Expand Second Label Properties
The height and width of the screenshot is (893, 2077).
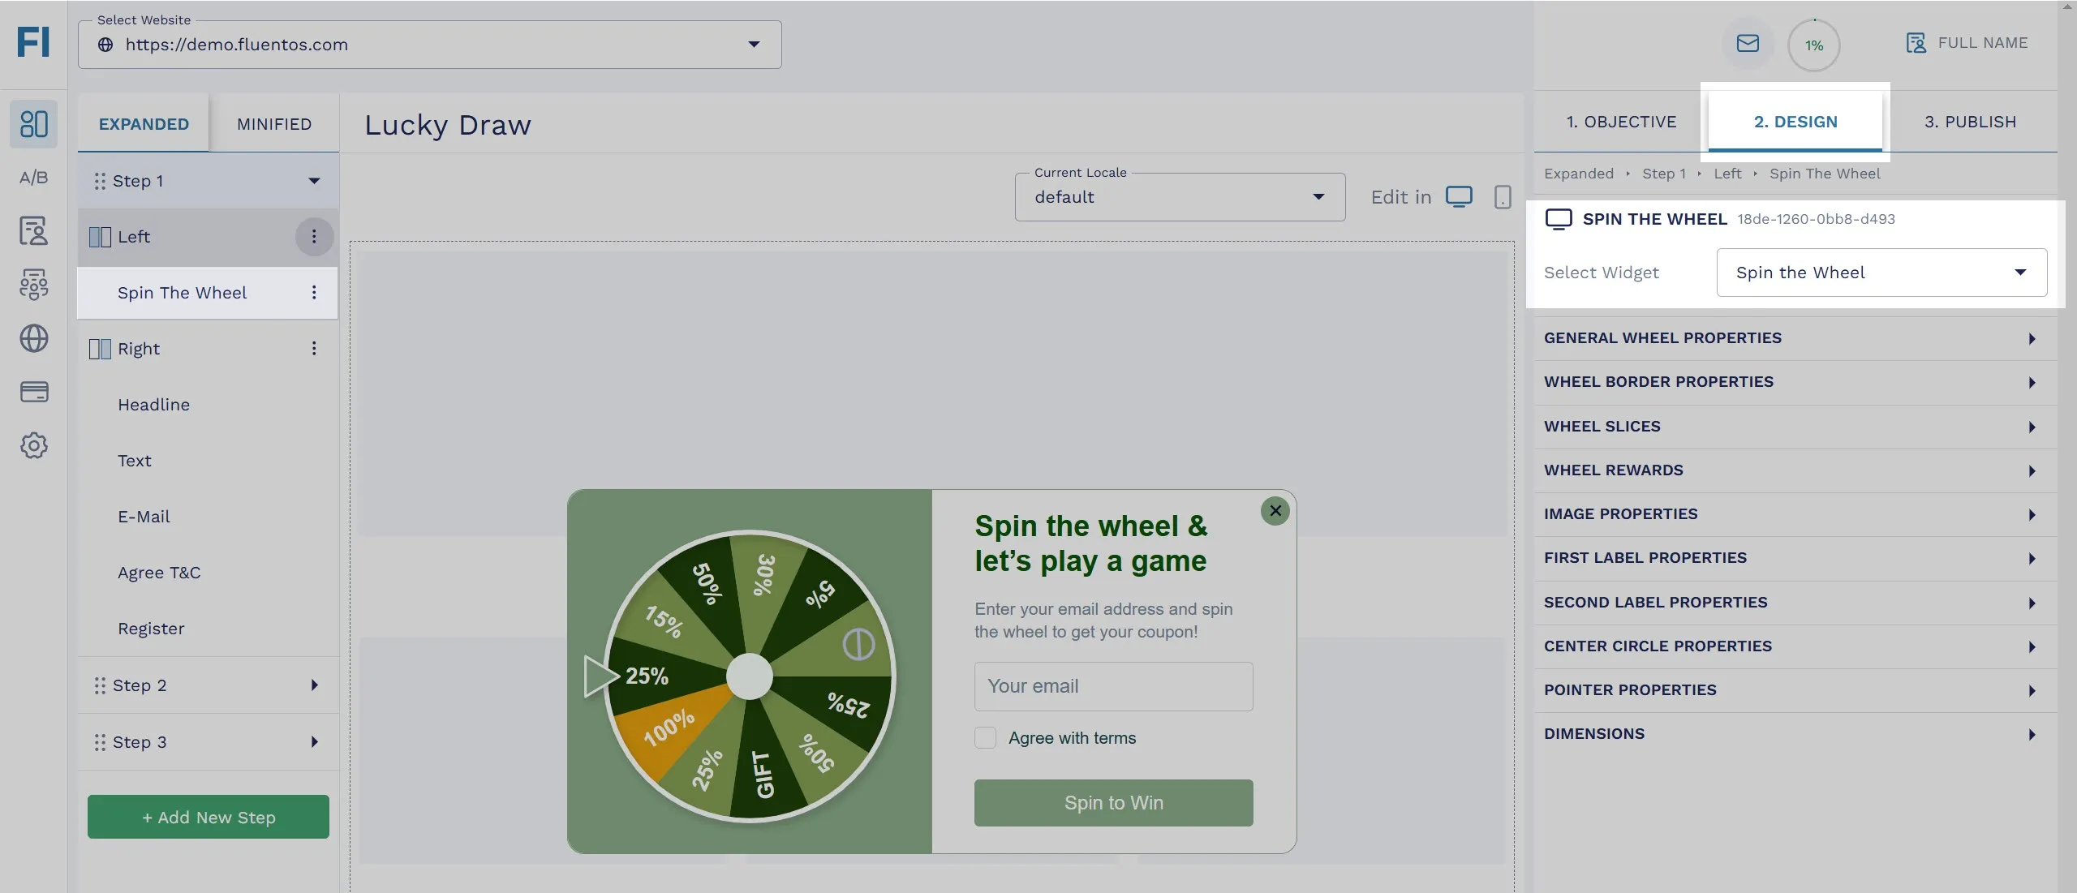pos(1795,603)
